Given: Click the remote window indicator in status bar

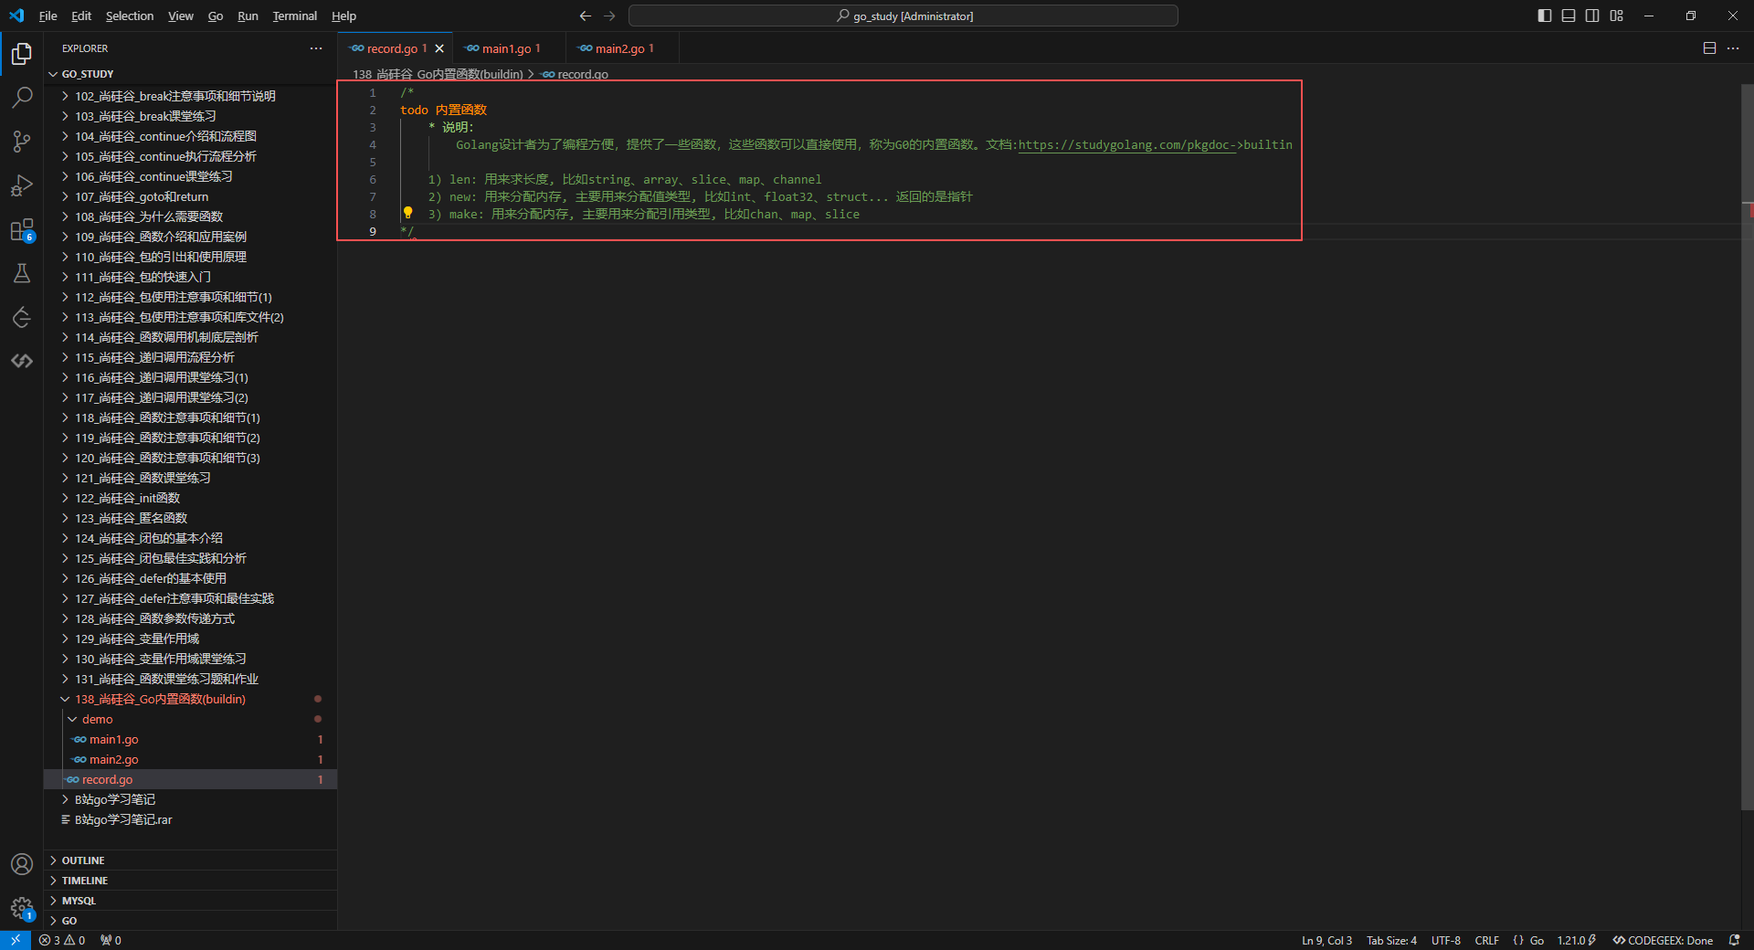Looking at the screenshot, I should click(16, 940).
